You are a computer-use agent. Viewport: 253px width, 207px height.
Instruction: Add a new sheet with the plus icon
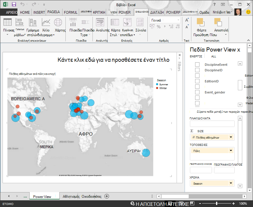107,196
